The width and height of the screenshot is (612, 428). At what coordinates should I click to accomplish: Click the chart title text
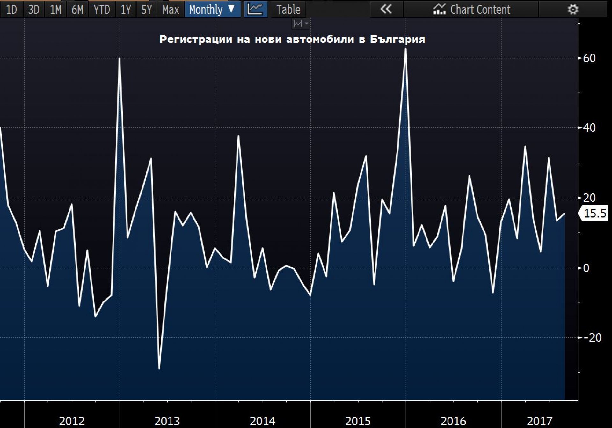(x=292, y=39)
